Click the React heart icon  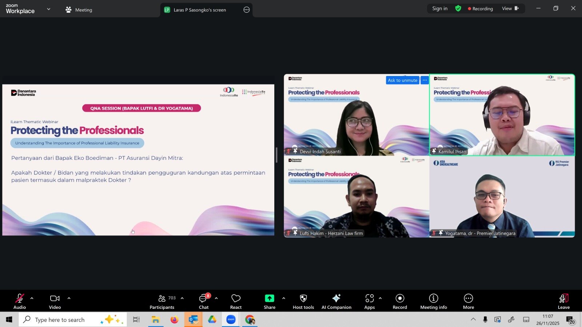pyautogui.click(x=236, y=302)
